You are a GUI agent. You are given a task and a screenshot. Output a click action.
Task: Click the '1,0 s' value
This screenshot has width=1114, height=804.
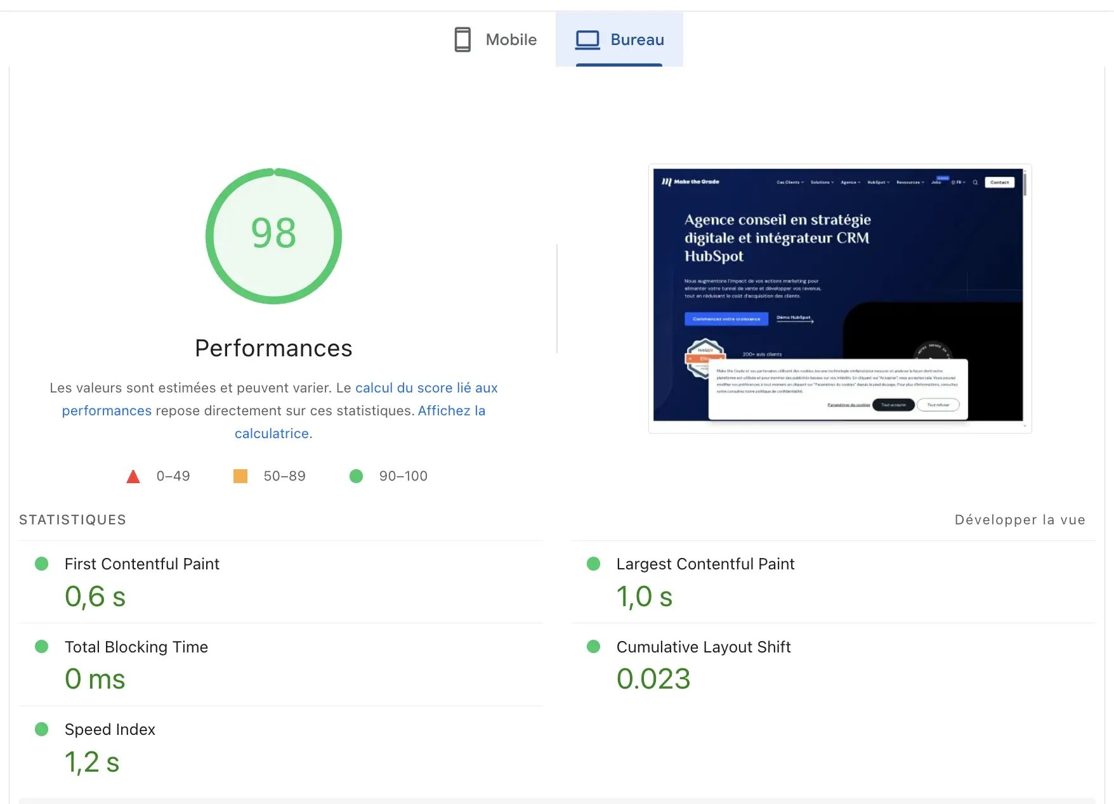pyautogui.click(x=645, y=597)
